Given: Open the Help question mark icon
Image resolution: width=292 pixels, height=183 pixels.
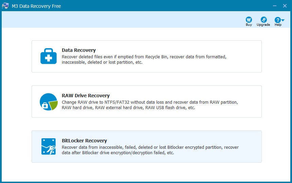Looking at the screenshot, I should click(x=277, y=20).
